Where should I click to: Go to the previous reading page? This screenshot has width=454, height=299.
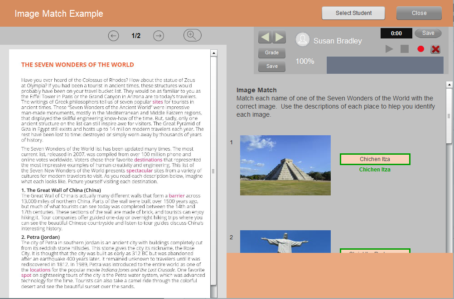tap(113, 36)
